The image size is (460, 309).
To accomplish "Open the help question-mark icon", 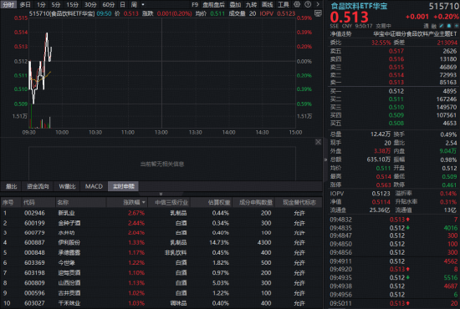I will (308, 4).
